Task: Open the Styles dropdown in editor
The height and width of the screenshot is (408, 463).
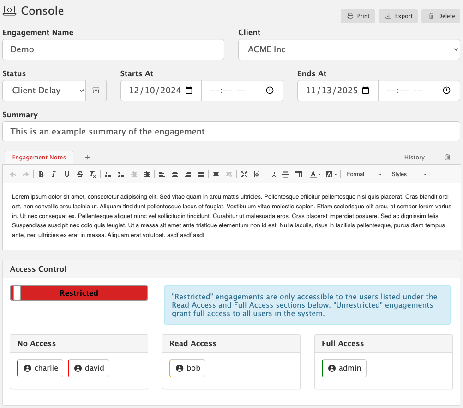Action: 409,174
